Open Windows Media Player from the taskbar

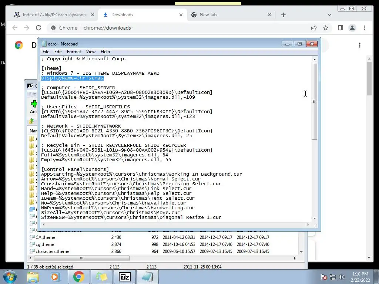(55, 277)
